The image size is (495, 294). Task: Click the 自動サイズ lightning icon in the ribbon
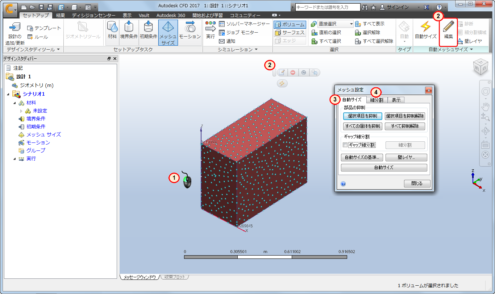pos(426,30)
